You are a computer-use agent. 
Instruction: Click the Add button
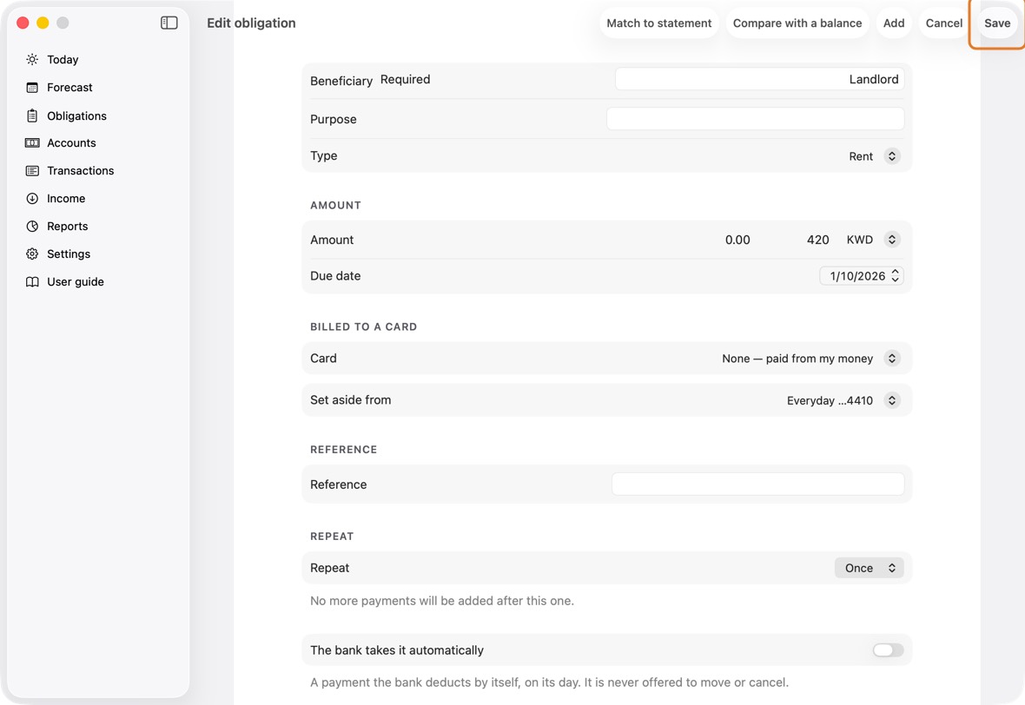[x=894, y=23]
